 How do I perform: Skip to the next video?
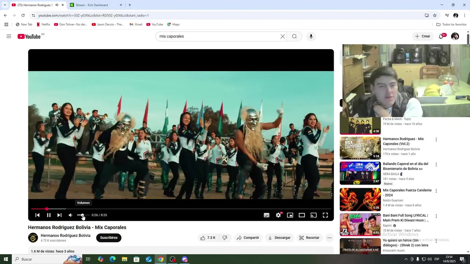coord(59,215)
